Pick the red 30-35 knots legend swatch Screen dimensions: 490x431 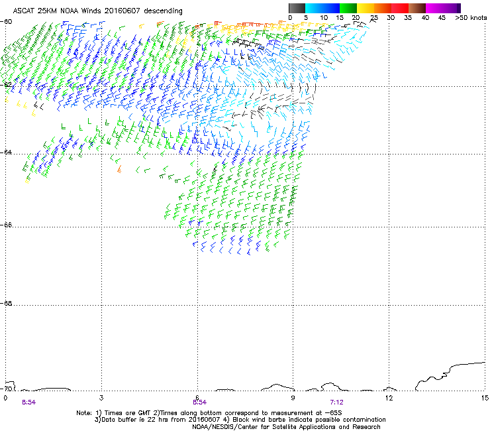pyautogui.click(x=400, y=8)
